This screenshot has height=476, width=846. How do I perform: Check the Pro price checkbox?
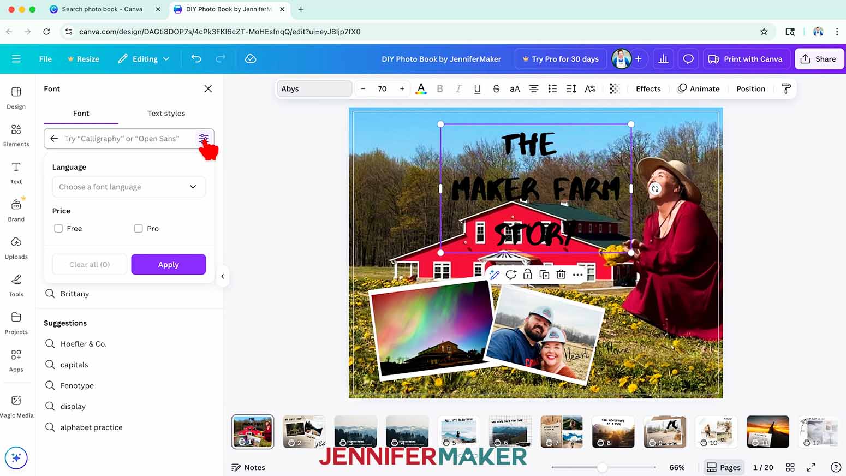pyautogui.click(x=139, y=228)
